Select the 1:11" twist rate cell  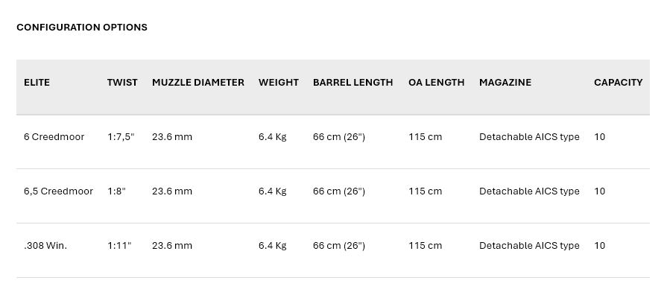click(x=119, y=246)
